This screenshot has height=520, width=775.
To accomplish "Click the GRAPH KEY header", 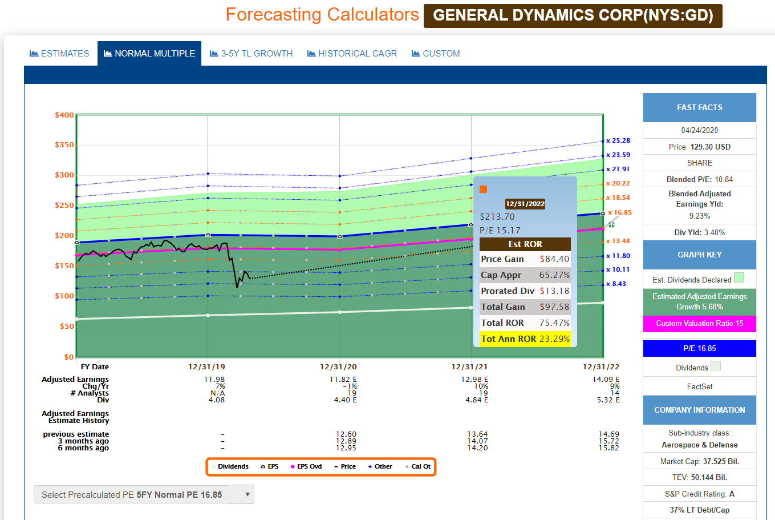I will (x=700, y=255).
